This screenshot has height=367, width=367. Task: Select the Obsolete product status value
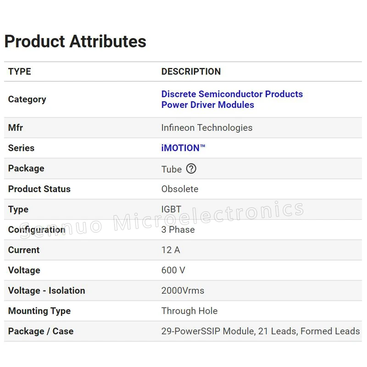tap(180, 189)
